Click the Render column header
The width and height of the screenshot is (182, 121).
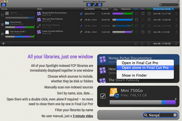[x=149, y=9]
